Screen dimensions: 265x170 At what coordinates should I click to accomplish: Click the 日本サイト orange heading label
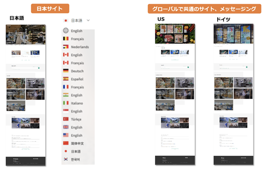coord(50,8)
